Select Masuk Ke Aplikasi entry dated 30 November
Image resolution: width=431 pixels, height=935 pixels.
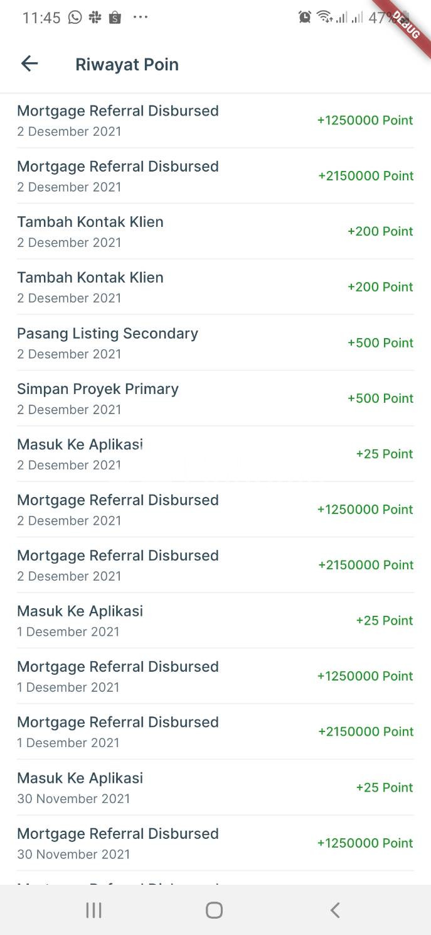[x=215, y=787]
